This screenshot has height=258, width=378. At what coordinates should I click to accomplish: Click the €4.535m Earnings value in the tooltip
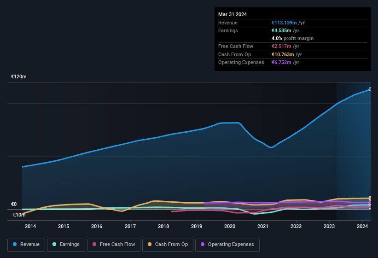[281, 30]
